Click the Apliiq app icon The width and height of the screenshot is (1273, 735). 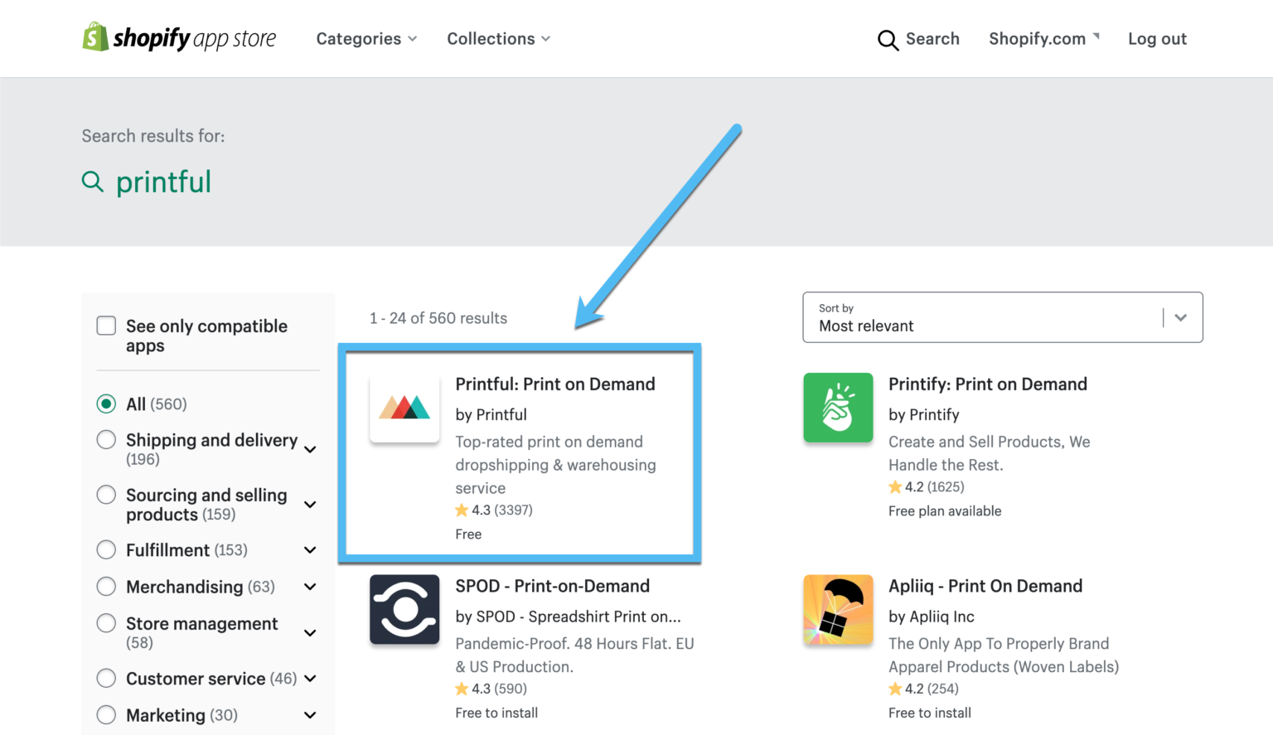coord(838,609)
